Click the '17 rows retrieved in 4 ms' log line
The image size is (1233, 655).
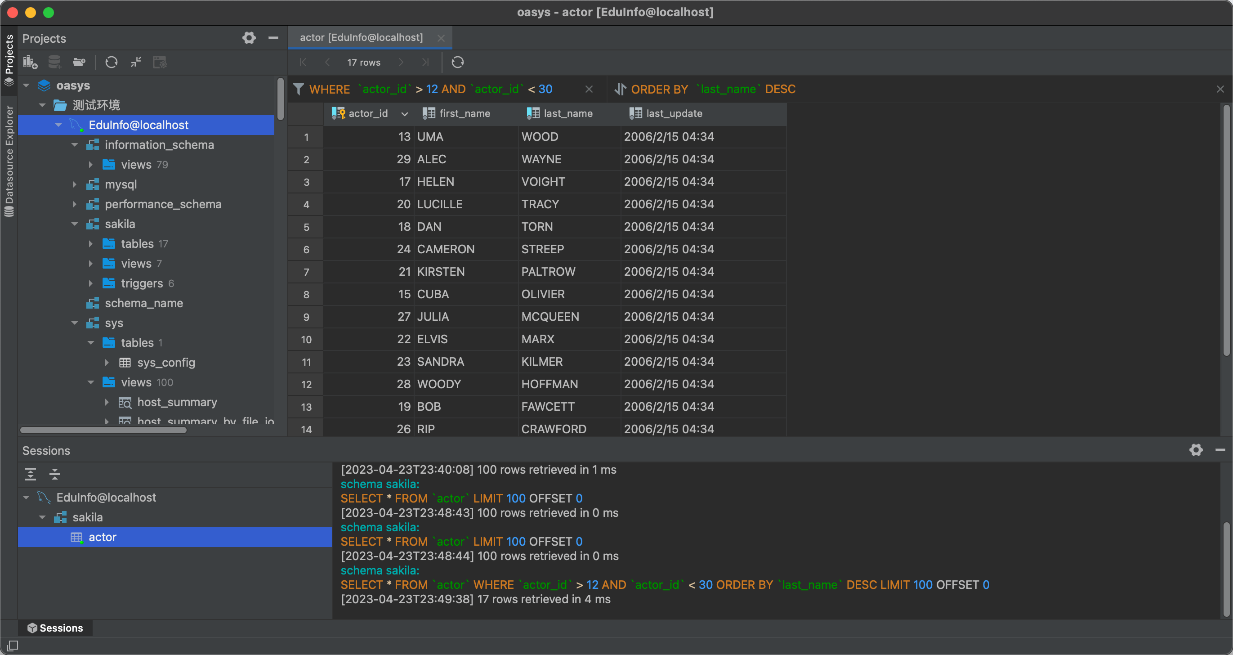point(476,600)
